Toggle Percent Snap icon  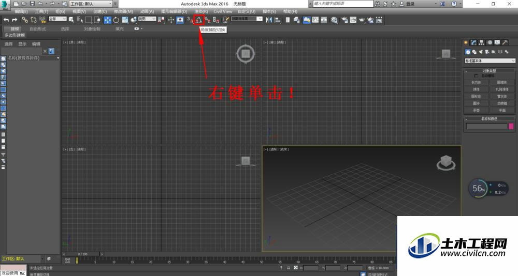[208, 20]
